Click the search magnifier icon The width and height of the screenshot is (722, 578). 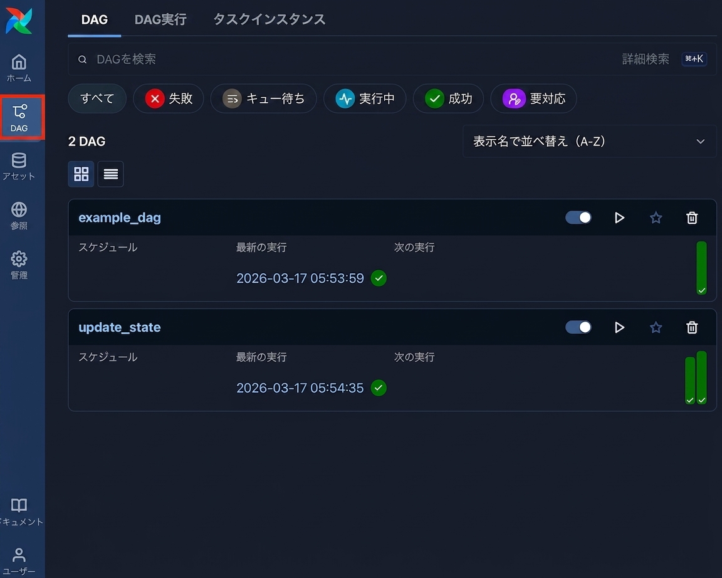pos(83,60)
